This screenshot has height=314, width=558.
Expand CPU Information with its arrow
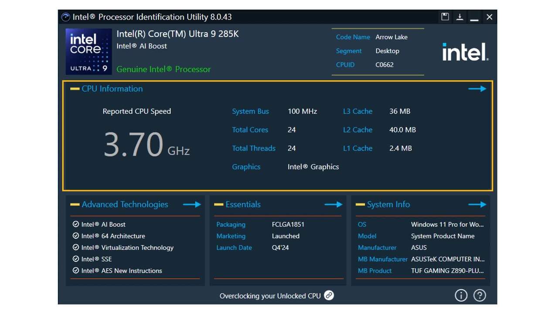point(477,89)
